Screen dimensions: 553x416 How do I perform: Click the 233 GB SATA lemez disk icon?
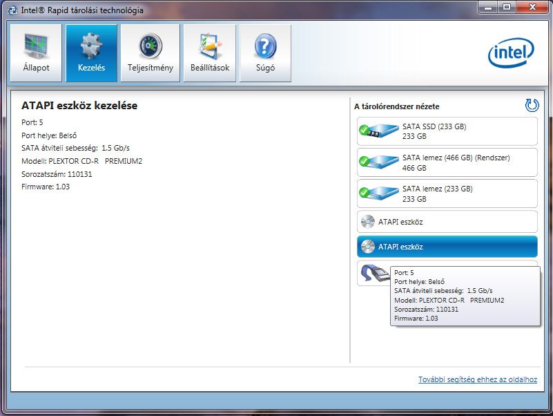tap(379, 193)
